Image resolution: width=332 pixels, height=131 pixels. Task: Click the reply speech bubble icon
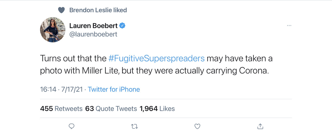click(x=72, y=126)
